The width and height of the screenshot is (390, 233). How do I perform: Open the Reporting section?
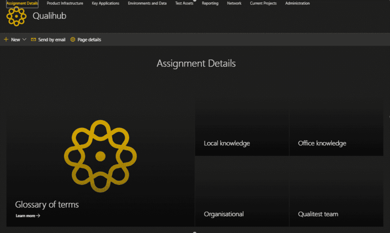point(210,3)
